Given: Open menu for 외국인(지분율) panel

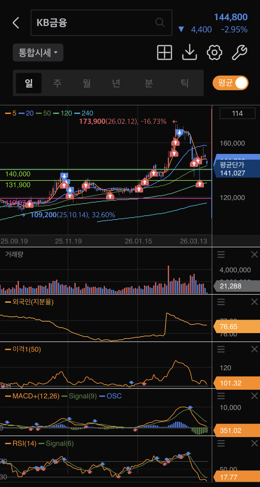Looking at the screenshot, I should (x=221, y=302).
